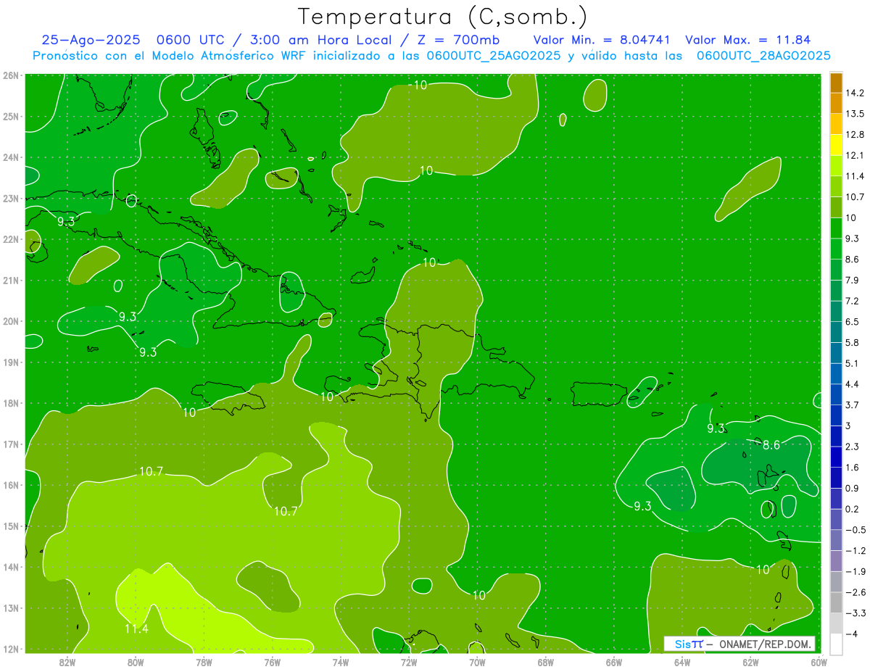This screenshot has height=672, width=870.
Task: Click the "8.6" contour label on the map
Action: click(x=771, y=445)
